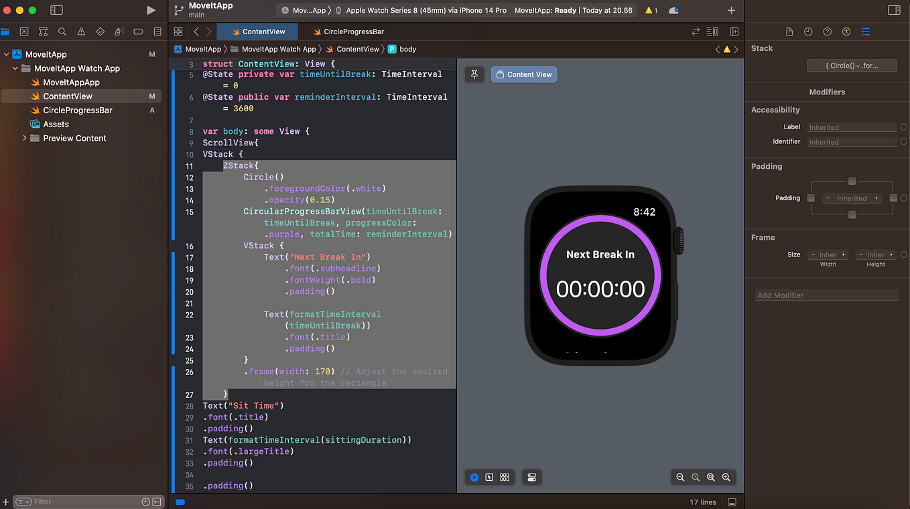Image resolution: width=910 pixels, height=509 pixels.
Task: Switch to selectable preview mode
Action: pos(489,477)
